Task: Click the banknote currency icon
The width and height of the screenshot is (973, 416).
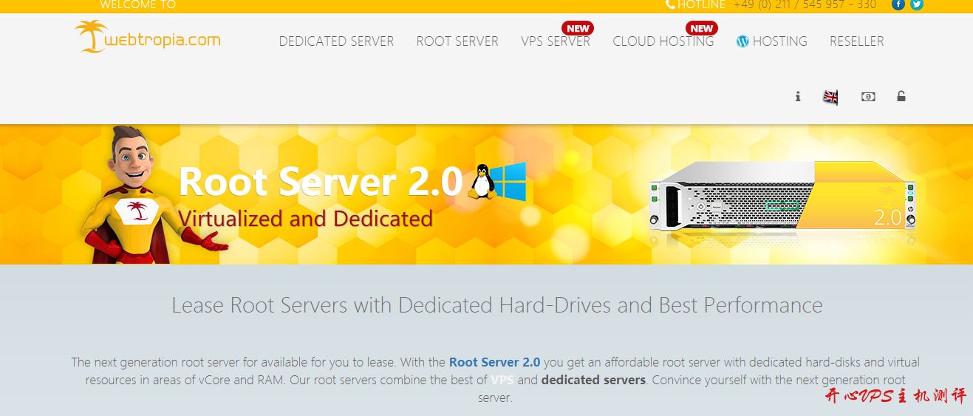Action: coord(868,96)
